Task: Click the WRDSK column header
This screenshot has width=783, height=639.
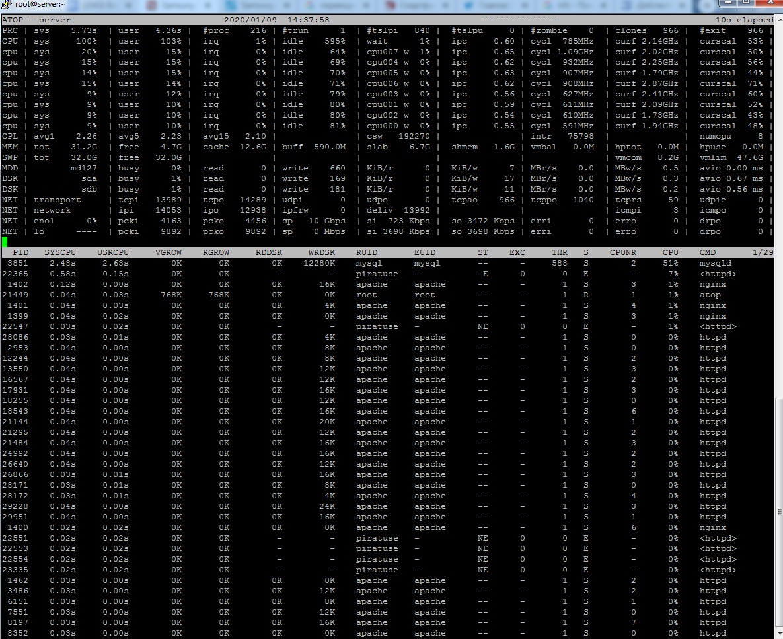Action: pyautogui.click(x=322, y=252)
